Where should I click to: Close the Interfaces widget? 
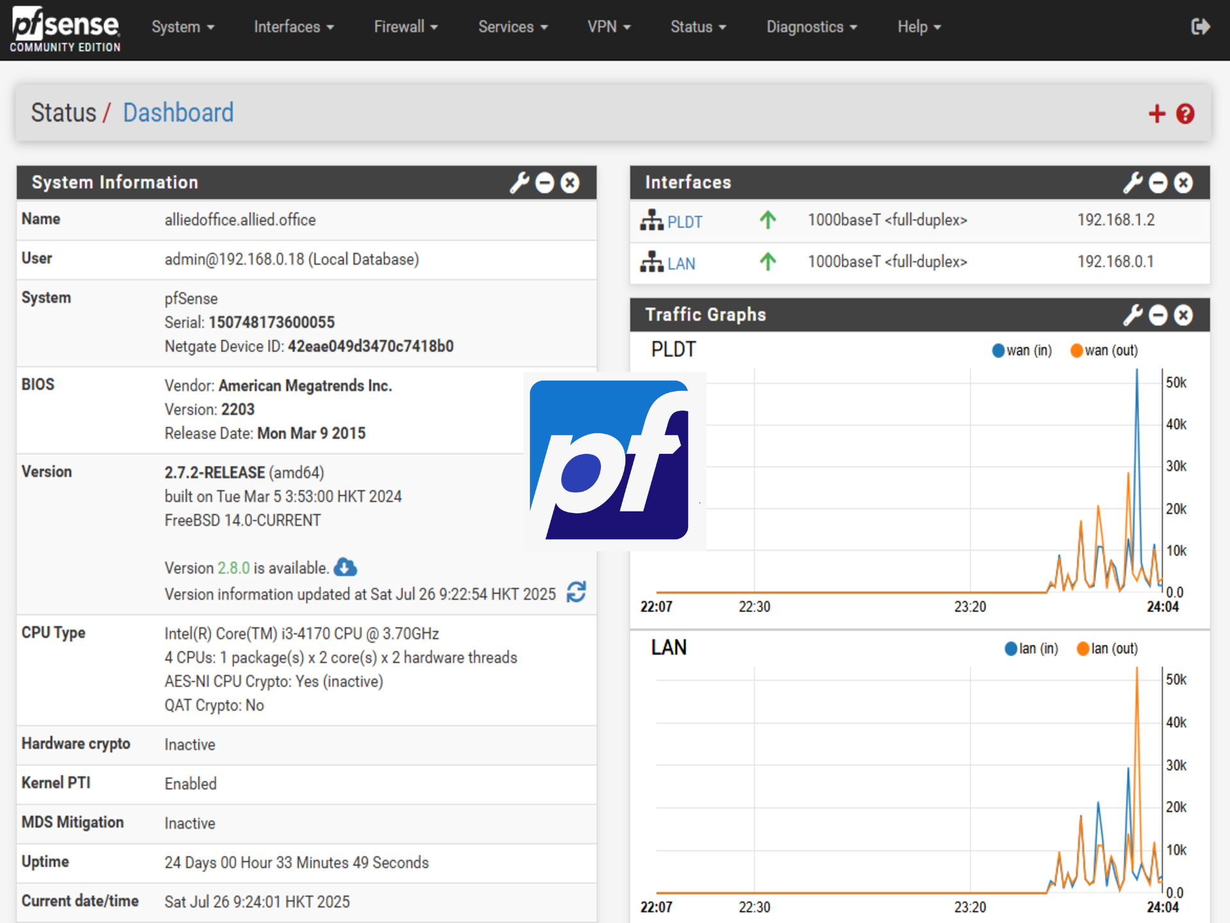pyautogui.click(x=1183, y=183)
